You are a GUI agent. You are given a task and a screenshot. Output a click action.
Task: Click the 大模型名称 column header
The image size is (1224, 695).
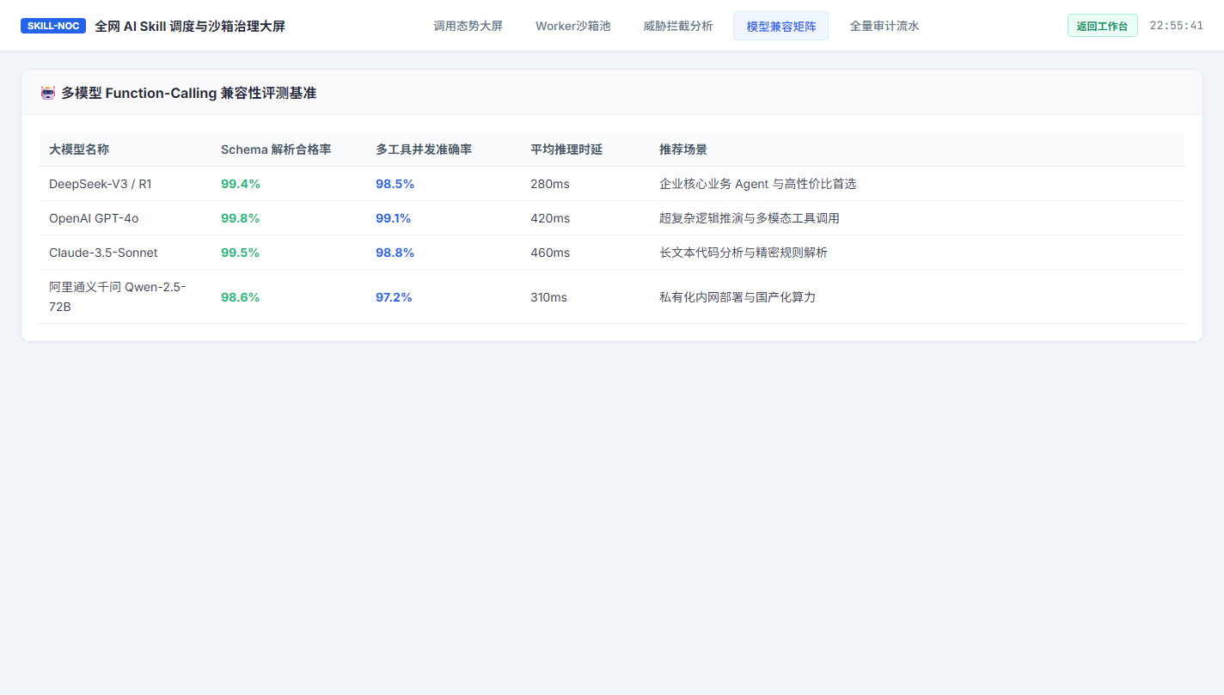79,149
